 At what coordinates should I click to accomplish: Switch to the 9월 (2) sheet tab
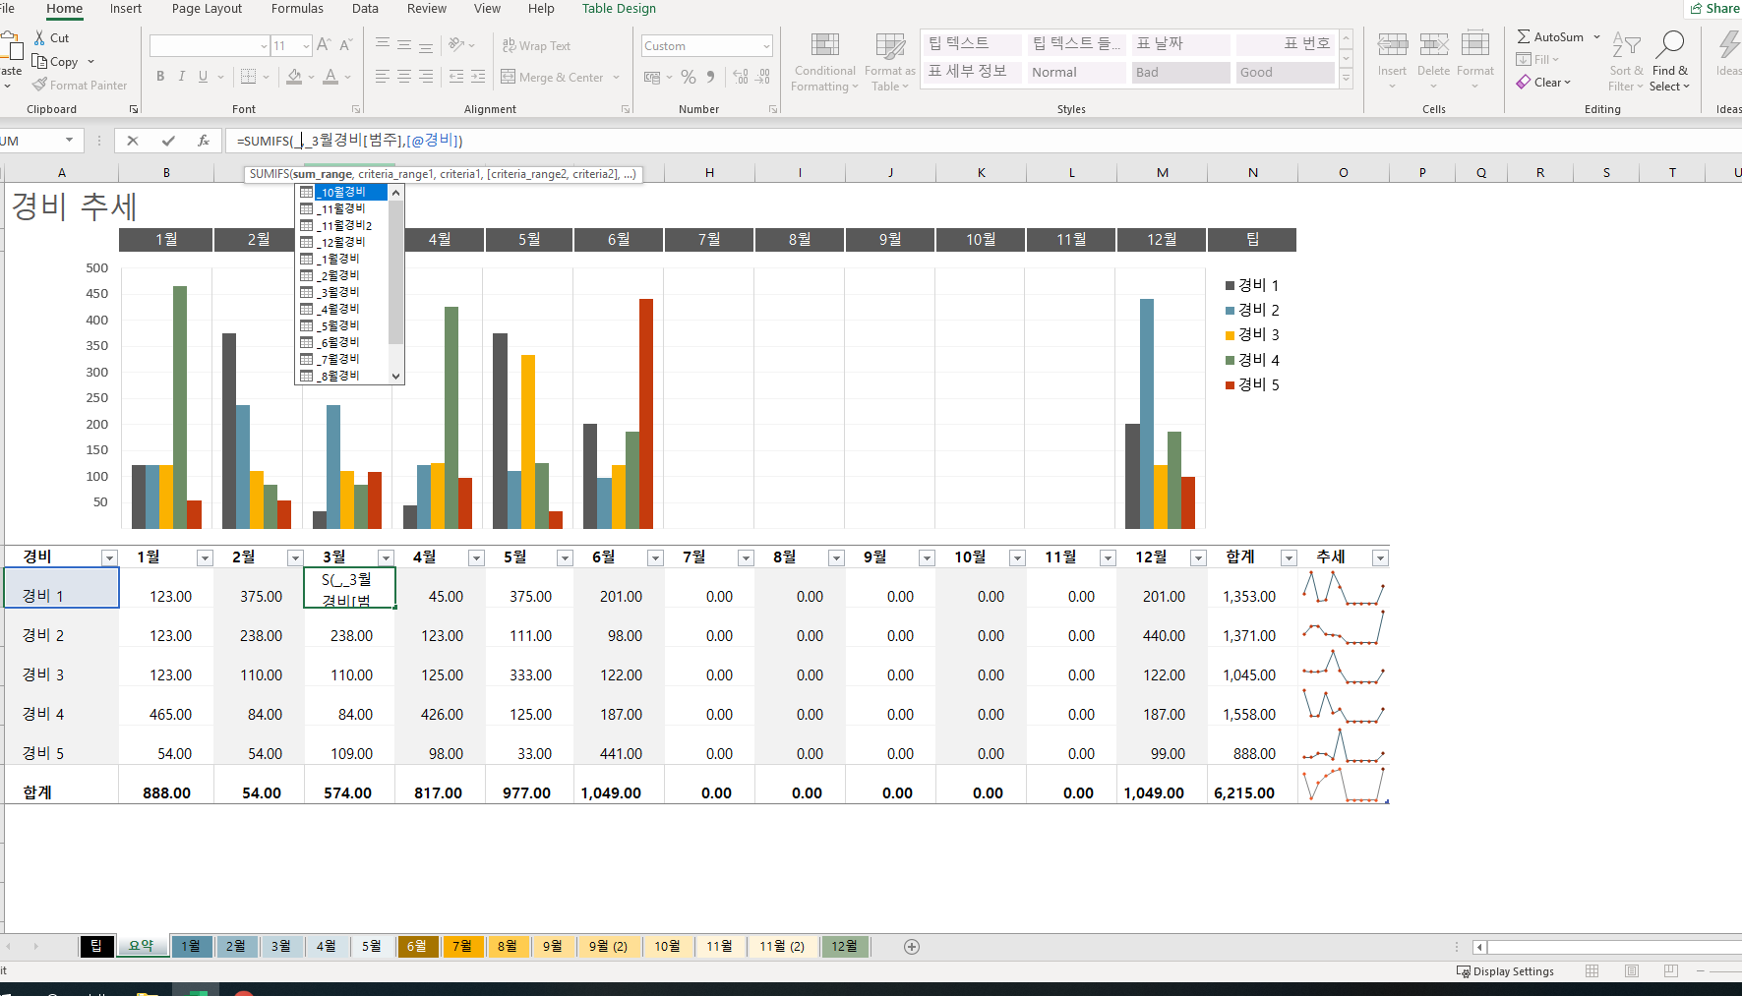(x=608, y=946)
